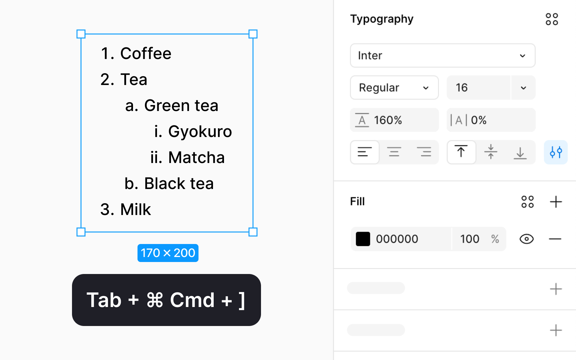The width and height of the screenshot is (576, 360).
Task: Click the Fill section header
Action: (x=357, y=201)
